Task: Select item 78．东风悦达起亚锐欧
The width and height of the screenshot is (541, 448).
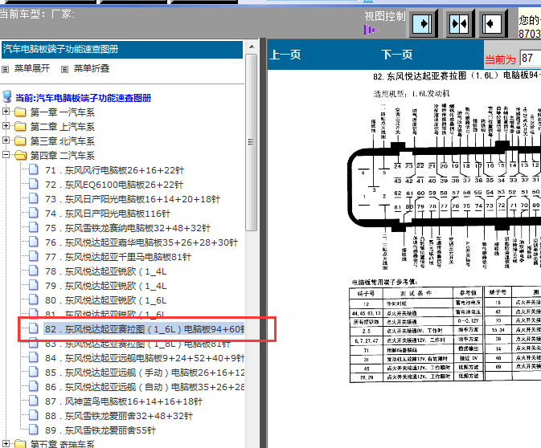Action: [105, 271]
